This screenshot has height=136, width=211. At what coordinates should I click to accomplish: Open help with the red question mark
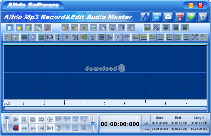(x=180, y=17)
